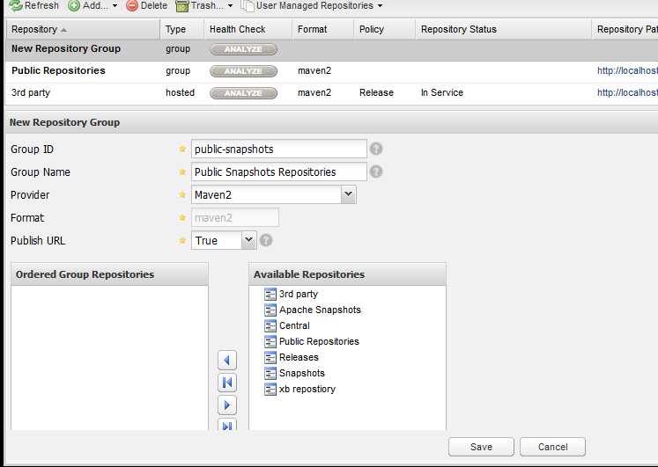Analyze the 3rd party repository
The image size is (658, 467).
(x=243, y=93)
